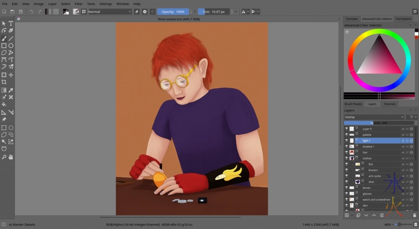Pick the Ellipse shape tool
Image resolution: width=419 pixels, height=229 pixels.
pos(11,45)
